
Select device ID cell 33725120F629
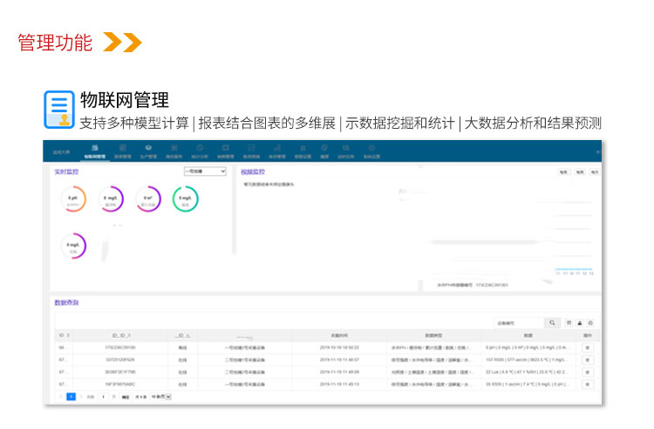click(120, 359)
